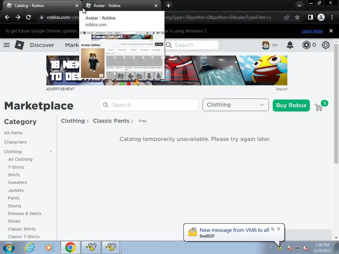
Task: Close the Catalog - Roblox tab
Action: pos(77,6)
